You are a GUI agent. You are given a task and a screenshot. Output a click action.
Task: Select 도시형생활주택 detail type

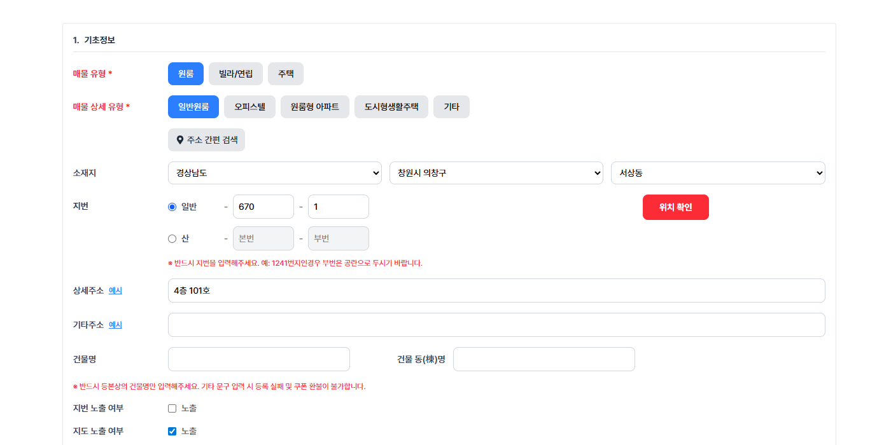pos(391,107)
